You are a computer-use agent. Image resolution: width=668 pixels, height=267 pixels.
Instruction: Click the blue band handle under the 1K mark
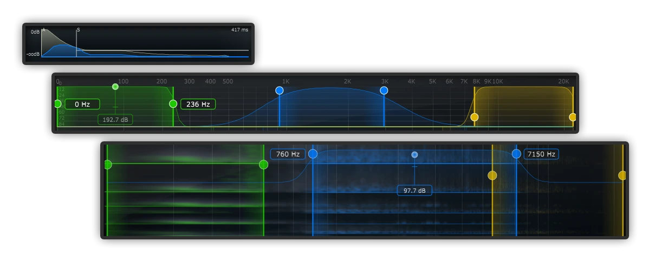(x=280, y=90)
